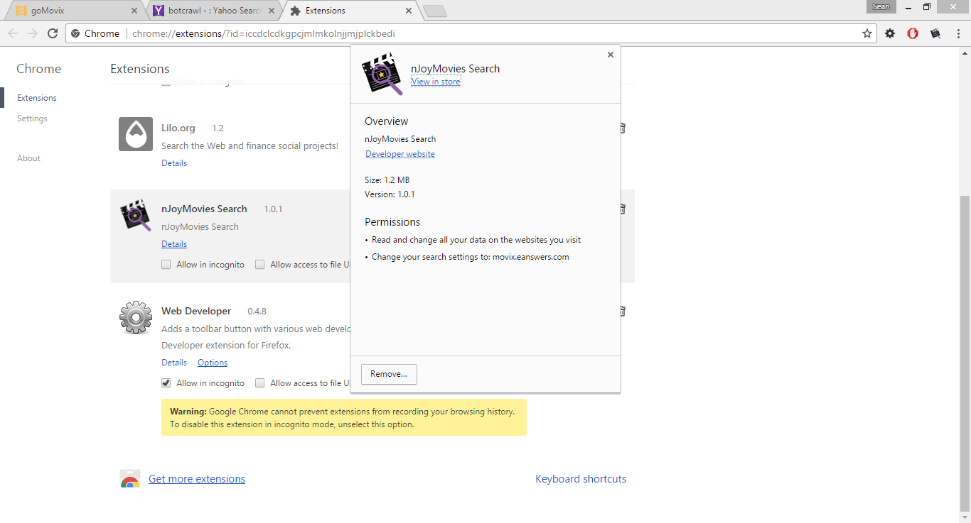This screenshot has width=971, height=523.
Task: Switch to the goMovix tab
Action: coord(75,11)
